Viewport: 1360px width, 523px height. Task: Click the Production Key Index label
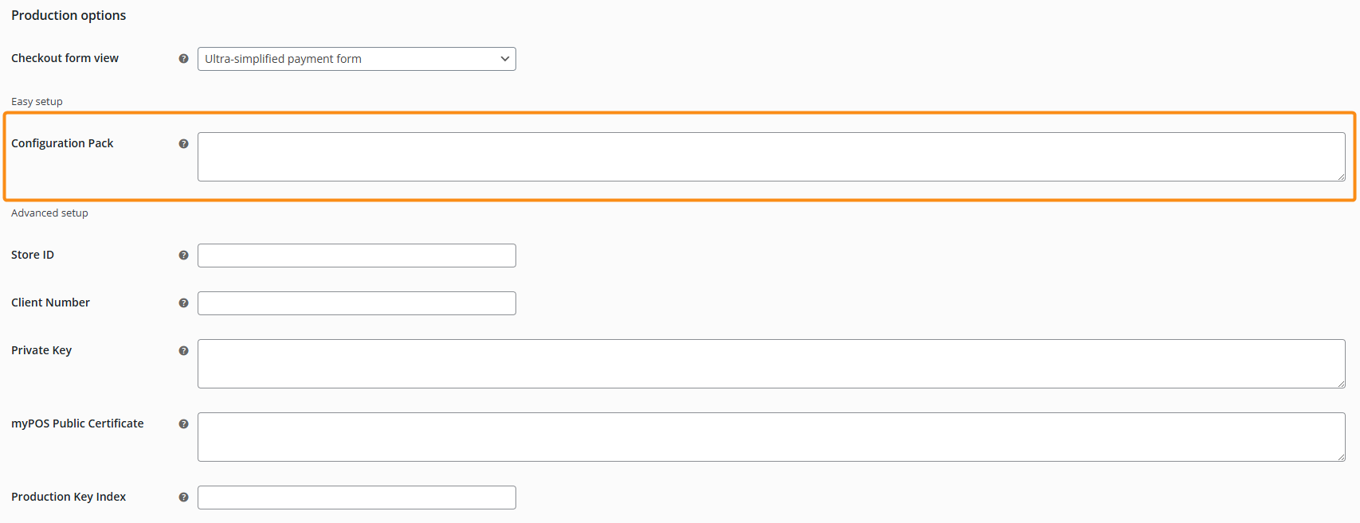click(x=69, y=497)
